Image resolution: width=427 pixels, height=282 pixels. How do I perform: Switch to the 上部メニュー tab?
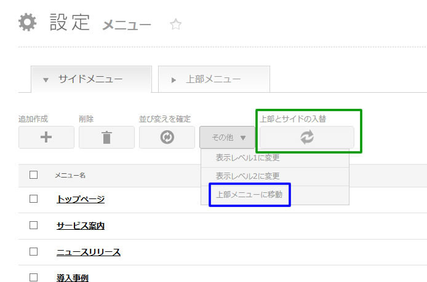tap(213, 79)
